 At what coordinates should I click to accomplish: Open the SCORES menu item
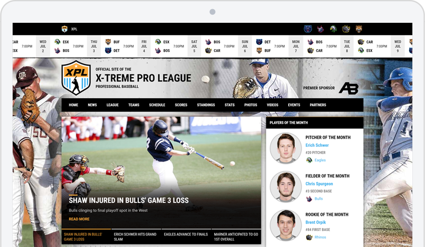click(181, 105)
